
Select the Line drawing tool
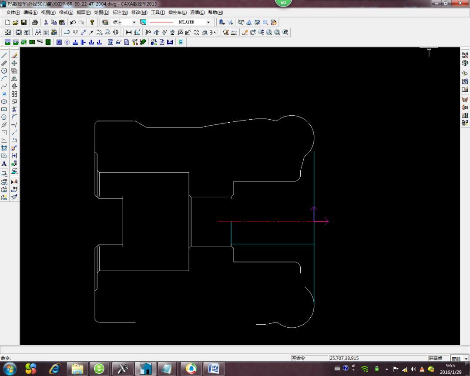[x=4, y=56]
